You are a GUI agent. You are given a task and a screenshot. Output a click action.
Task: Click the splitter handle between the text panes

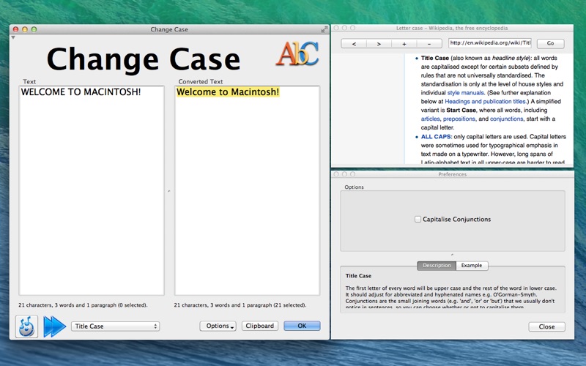pyautogui.click(x=169, y=191)
